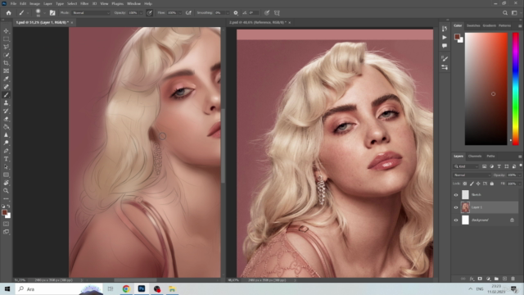
Task: Click the Home icon in options bar
Action: (x=9, y=13)
